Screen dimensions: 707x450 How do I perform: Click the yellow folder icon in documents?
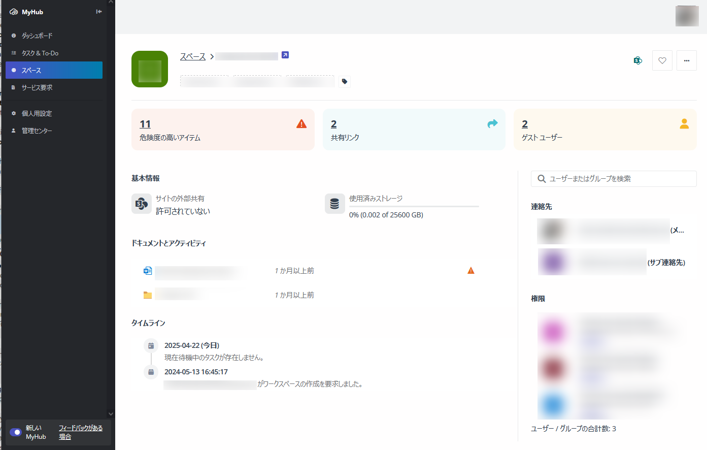pos(148,295)
